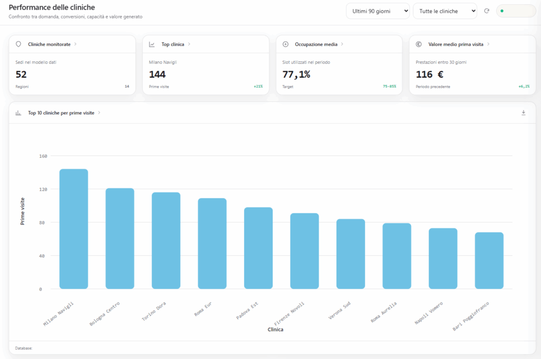
Task: Click the value '52' in Cliniche monitorate
Action: [21, 74]
